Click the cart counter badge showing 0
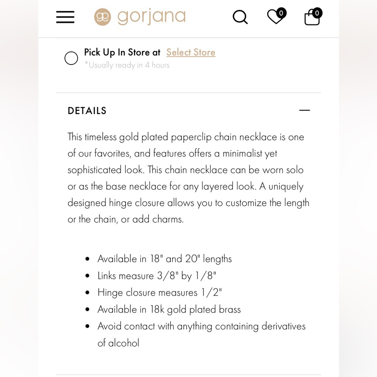The width and height of the screenshot is (377, 377). point(317,12)
